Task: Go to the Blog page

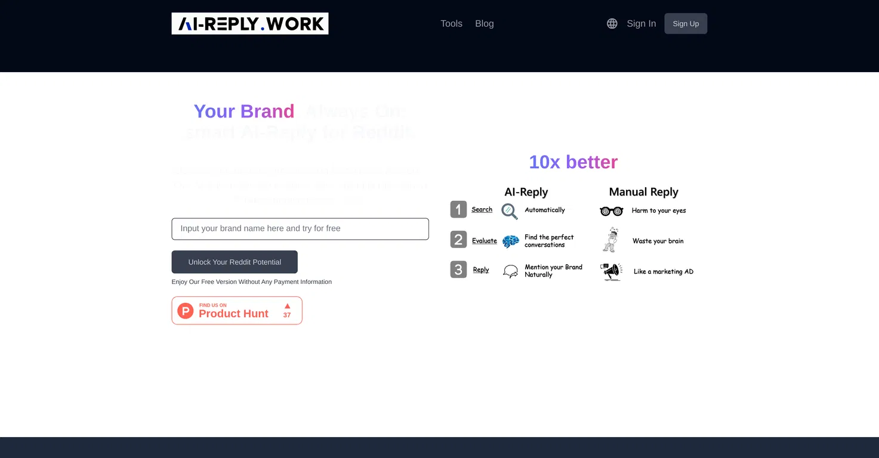Action: (x=485, y=23)
